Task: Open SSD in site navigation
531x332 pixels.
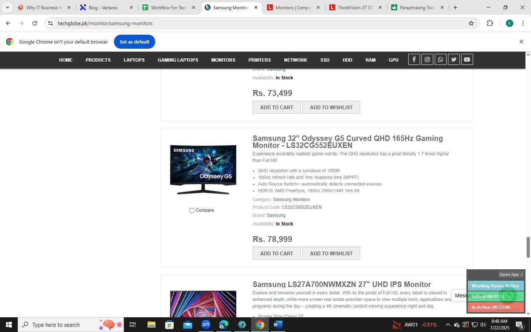Action: point(325,60)
